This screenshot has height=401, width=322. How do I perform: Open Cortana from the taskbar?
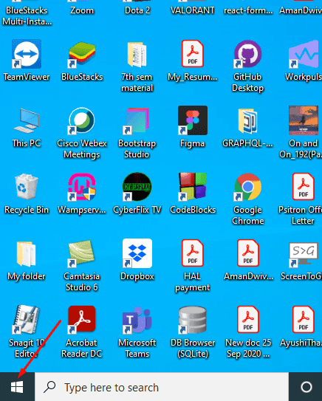306,387
